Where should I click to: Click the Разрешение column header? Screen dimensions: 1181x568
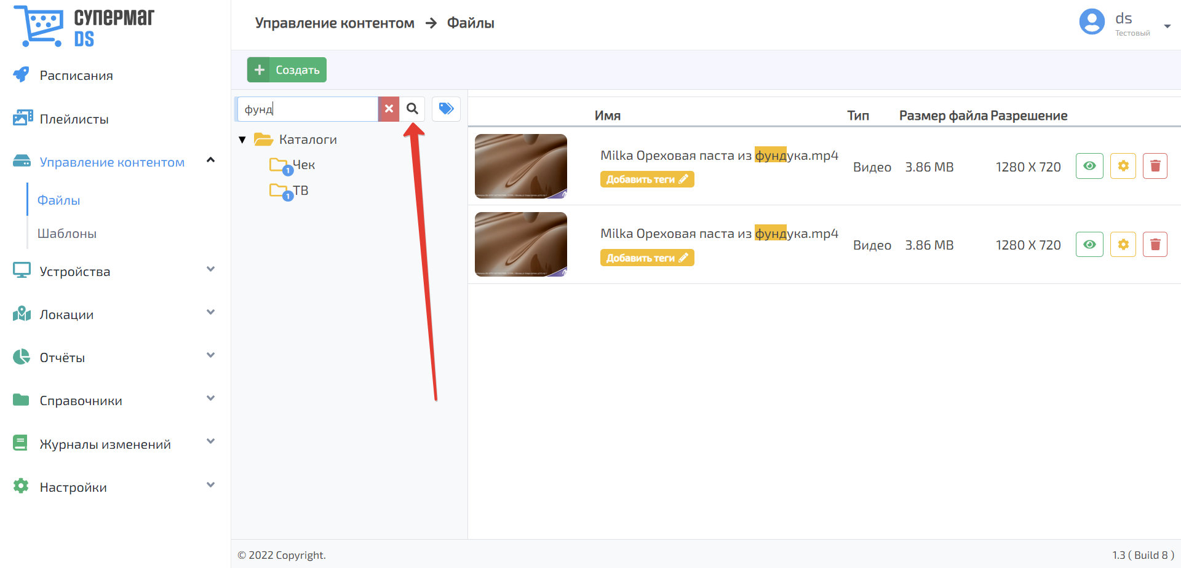point(1029,116)
